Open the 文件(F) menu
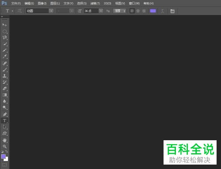Image resolution: width=221 pixels, height=169 pixels. (16, 3)
